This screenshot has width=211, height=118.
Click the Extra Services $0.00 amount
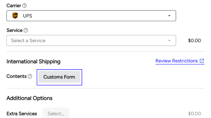click(195, 114)
